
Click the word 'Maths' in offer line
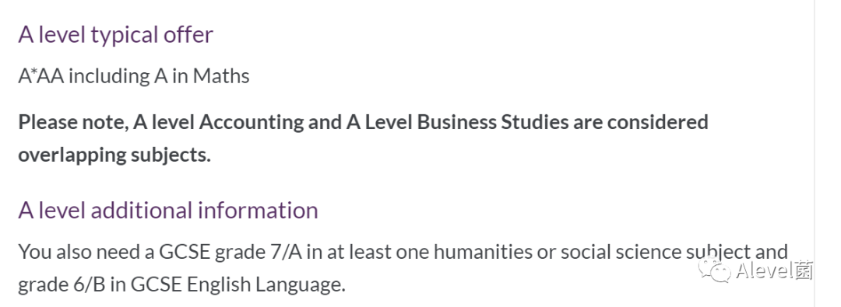221,75
